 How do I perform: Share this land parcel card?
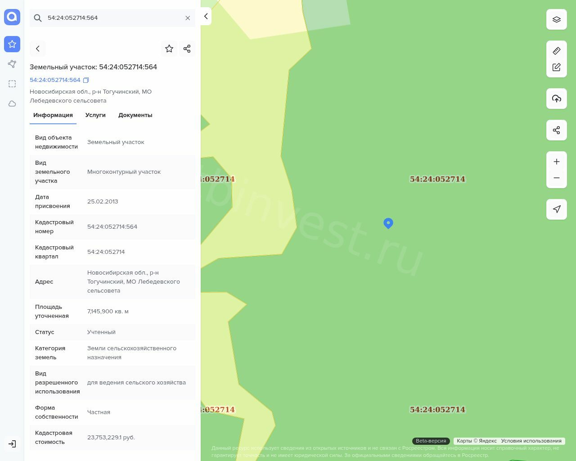pyautogui.click(x=187, y=49)
